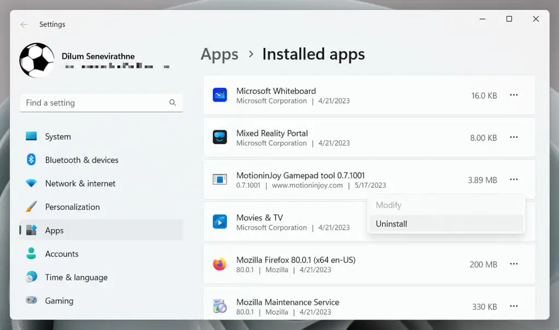Viewport: 559px width, 330px height.
Task: Click the MotioninJoy Gamepad tool icon
Action: (219, 179)
